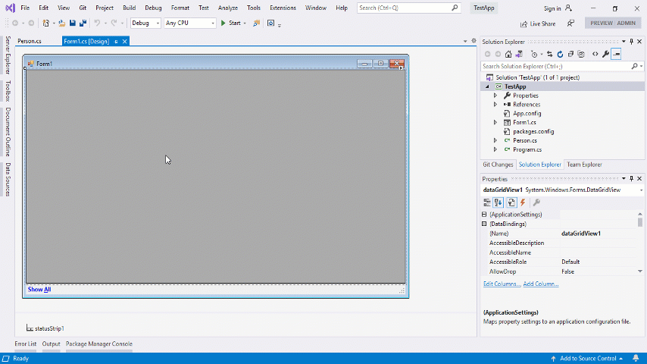The image size is (647, 364).
Task: Expand the Program.cs node
Action: 495,149
